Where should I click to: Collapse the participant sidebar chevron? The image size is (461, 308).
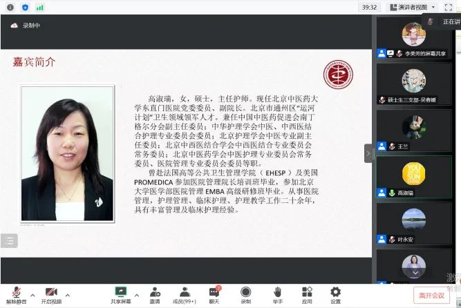[368, 153]
